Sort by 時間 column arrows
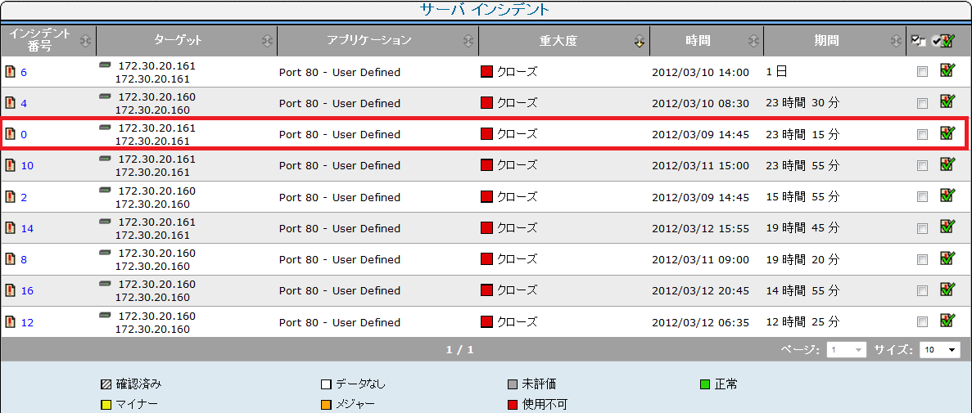Image resolution: width=972 pixels, height=413 pixels. pyautogui.click(x=753, y=41)
